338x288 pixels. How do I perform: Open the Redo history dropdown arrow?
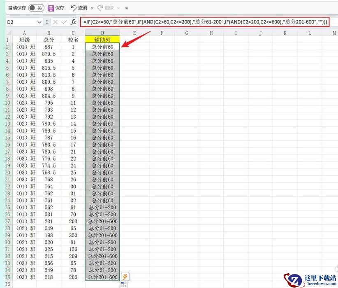coord(118,8)
